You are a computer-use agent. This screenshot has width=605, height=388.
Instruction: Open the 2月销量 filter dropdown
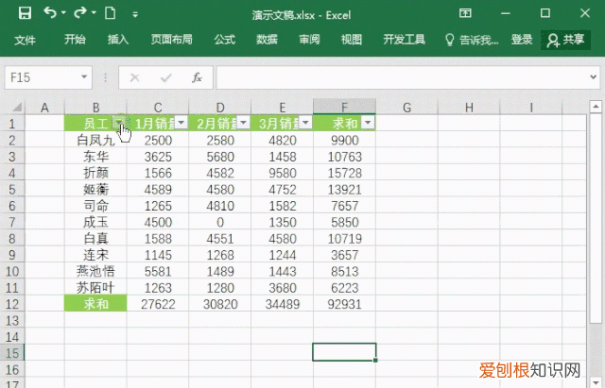(244, 123)
